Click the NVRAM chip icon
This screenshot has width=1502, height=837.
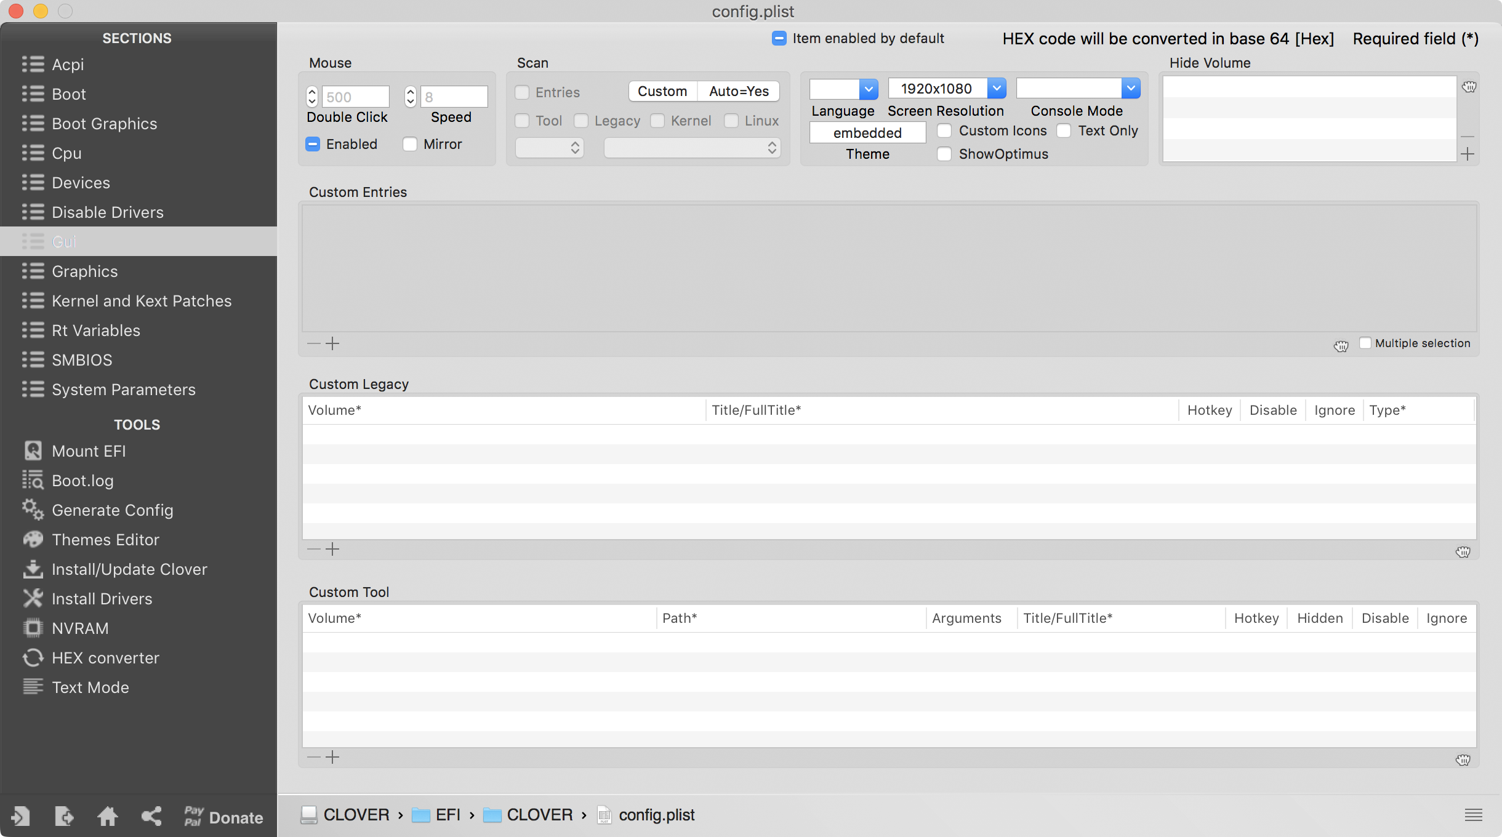click(33, 628)
